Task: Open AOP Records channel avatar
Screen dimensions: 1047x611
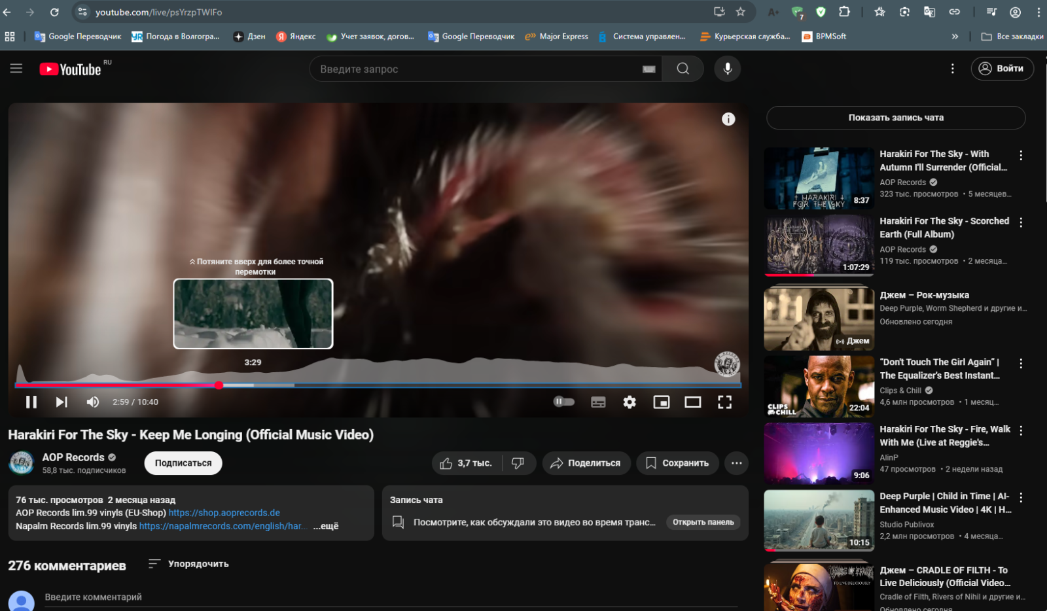Action: coord(21,463)
